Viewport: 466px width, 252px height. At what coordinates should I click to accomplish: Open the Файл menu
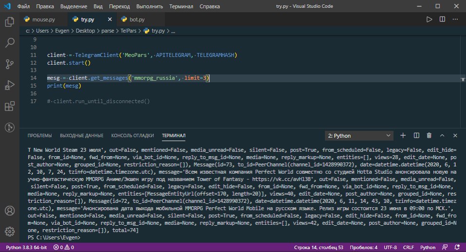point(23,6)
